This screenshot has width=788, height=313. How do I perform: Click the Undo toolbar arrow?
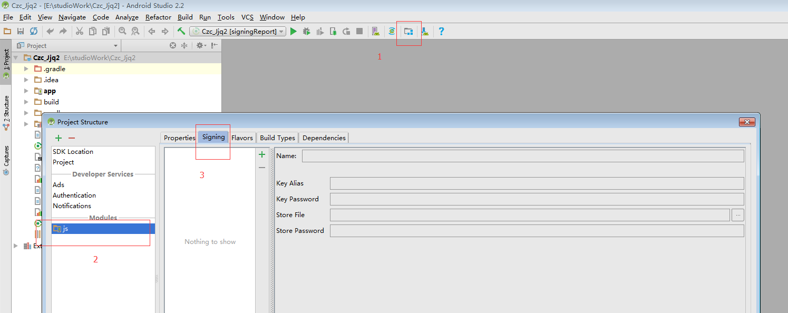[50, 32]
